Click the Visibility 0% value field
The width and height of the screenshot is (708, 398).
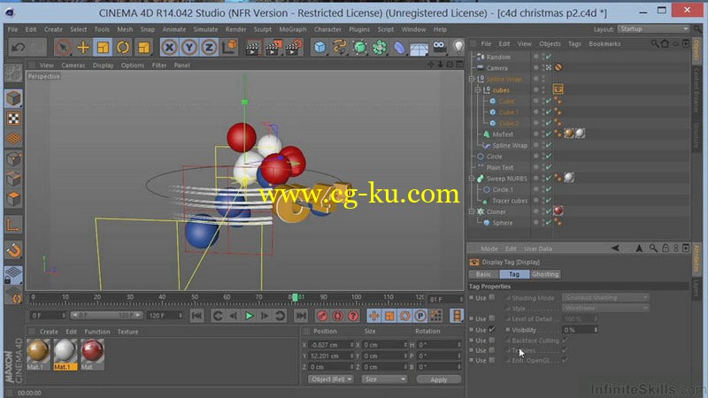[x=580, y=330]
